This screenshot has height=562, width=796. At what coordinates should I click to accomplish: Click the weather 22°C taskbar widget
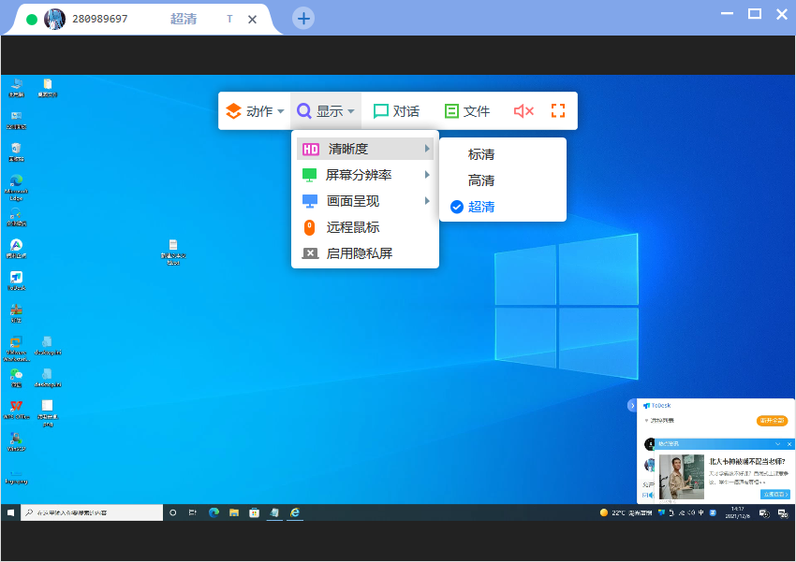coord(626,512)
